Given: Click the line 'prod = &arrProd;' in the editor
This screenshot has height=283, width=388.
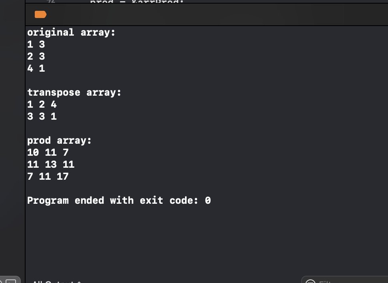Looking at the screenshot, I should [x=137, y=2].
